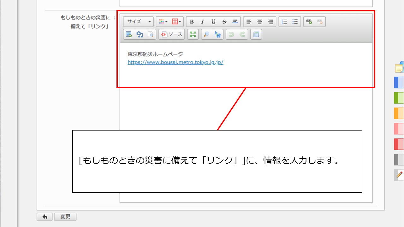Insert a bulleted list

(x=295, y=22)
